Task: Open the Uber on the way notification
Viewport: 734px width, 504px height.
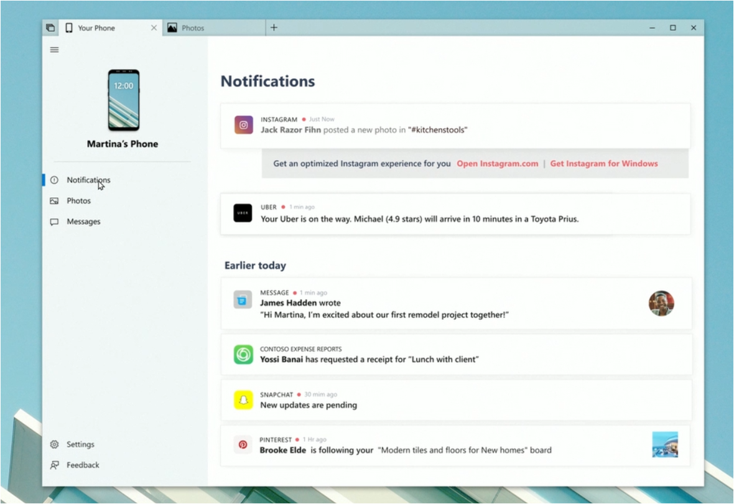Action: click(x=455, y=213)
